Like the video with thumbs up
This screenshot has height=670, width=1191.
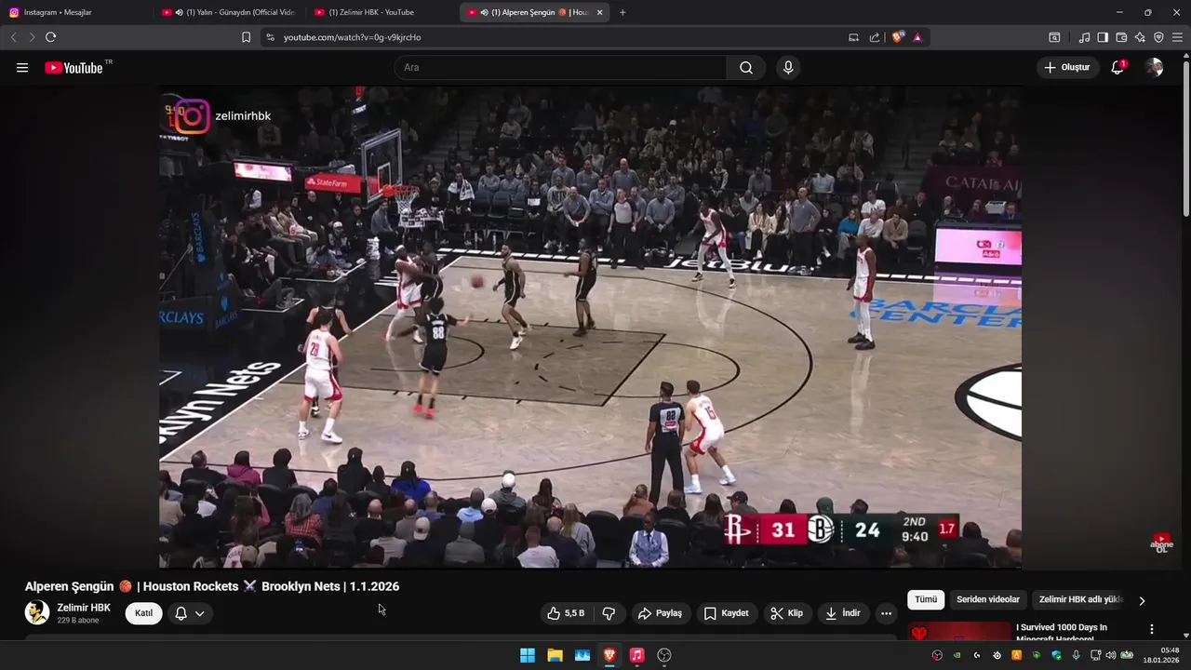567,613
